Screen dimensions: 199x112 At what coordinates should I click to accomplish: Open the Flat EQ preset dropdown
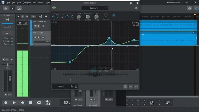61,86
